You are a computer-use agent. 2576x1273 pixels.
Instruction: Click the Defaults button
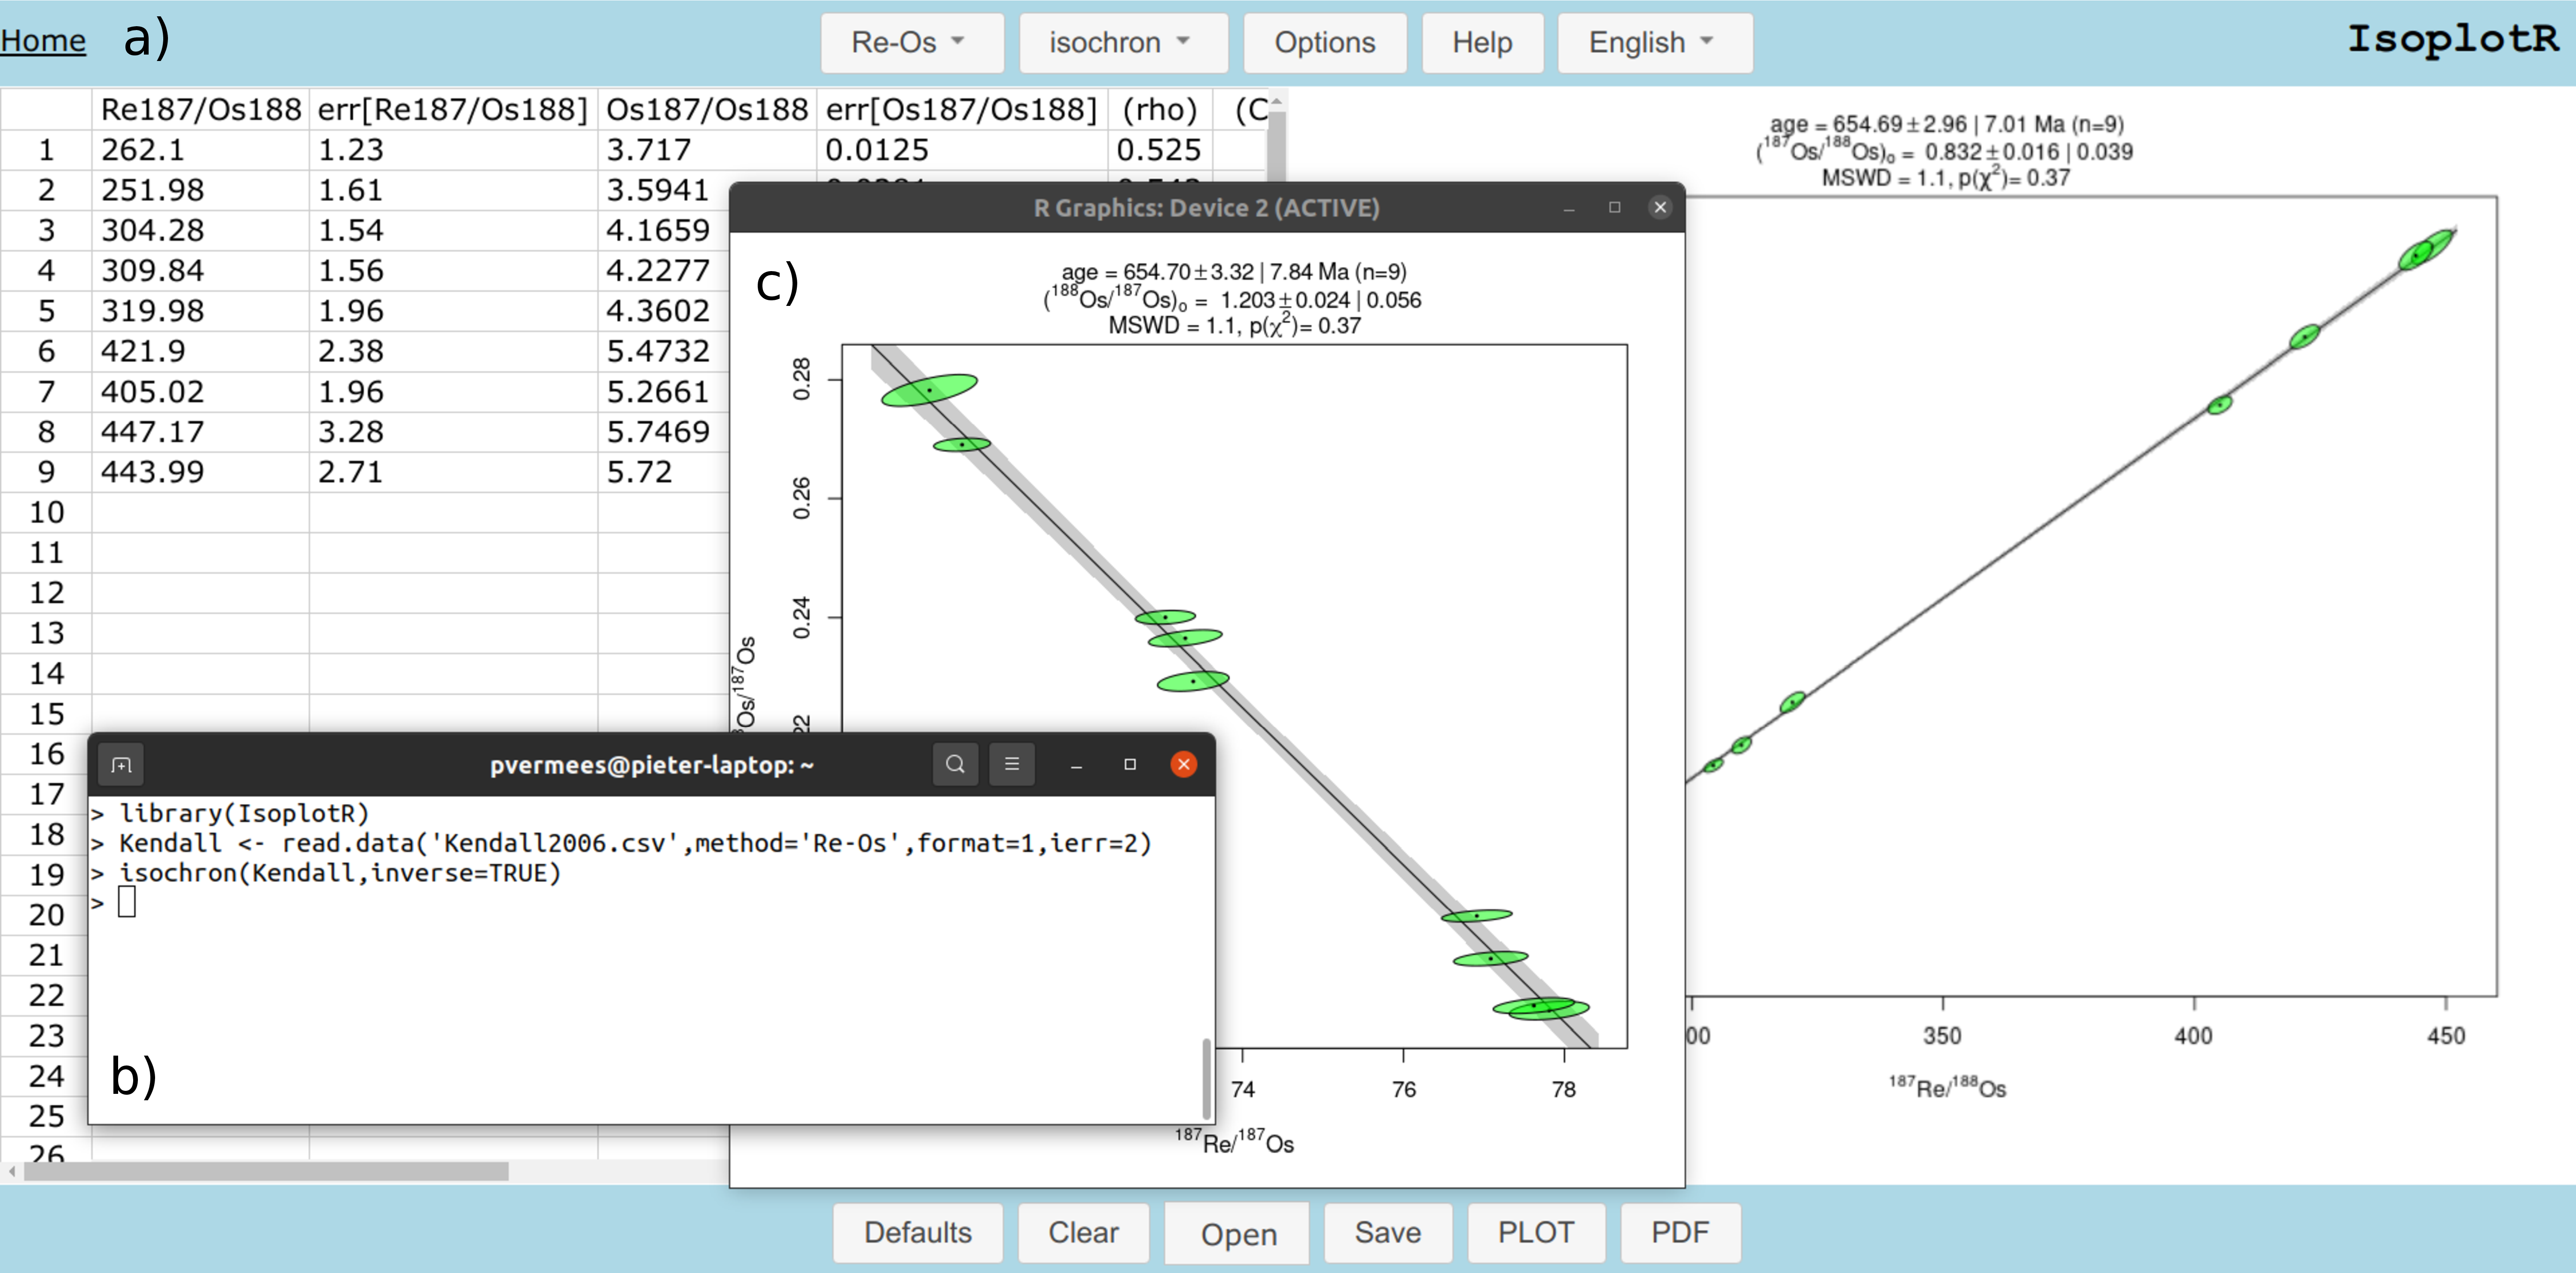point(917,1232)
